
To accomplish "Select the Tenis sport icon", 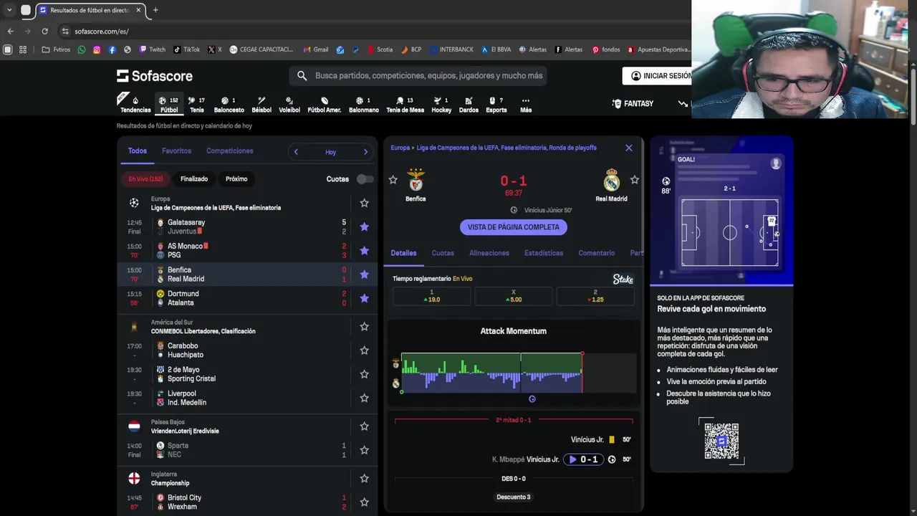I will pos(196,105).
